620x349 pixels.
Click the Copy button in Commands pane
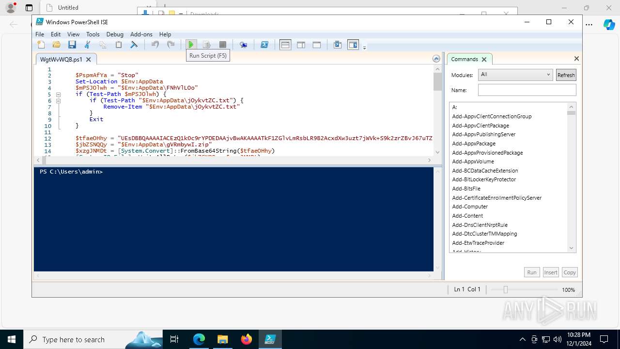(570, 272)
